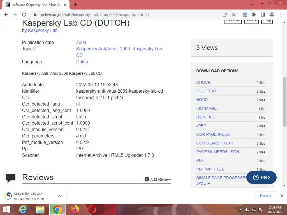The image size is (287, 215).
Task: Open the calendar extension icon in toolbar
Action: [x=245, y=15]
